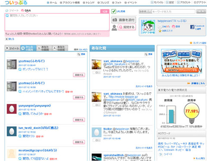This screenshot has width=207, height=161.
Task: Click the twipplesan cat profile avatar
Action: pos(148,27)
